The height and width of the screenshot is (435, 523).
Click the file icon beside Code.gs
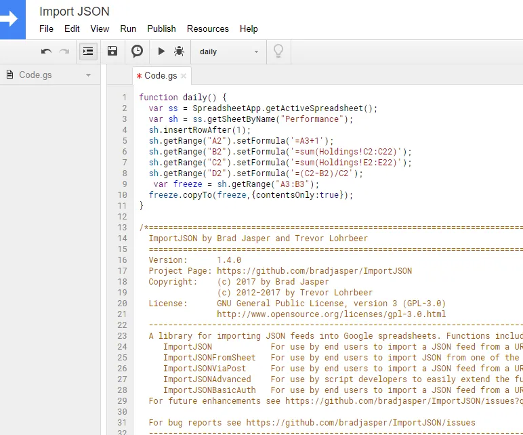tap(10, 75)
